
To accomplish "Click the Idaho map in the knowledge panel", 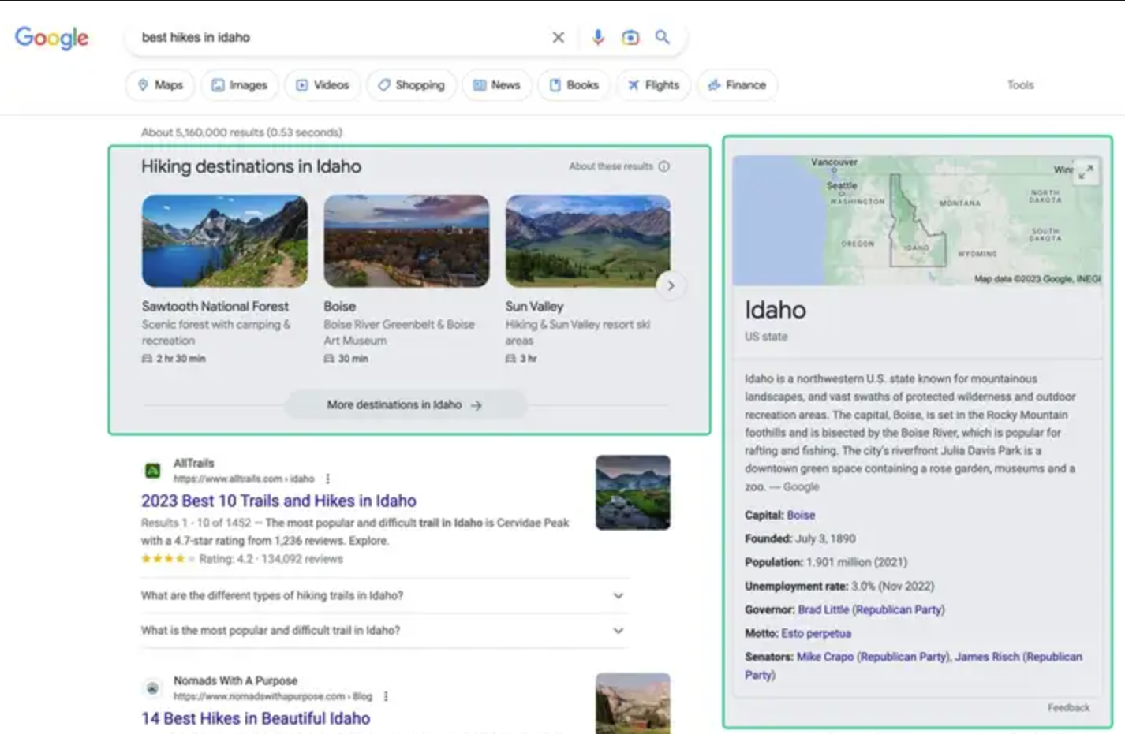I will [918, 220].
